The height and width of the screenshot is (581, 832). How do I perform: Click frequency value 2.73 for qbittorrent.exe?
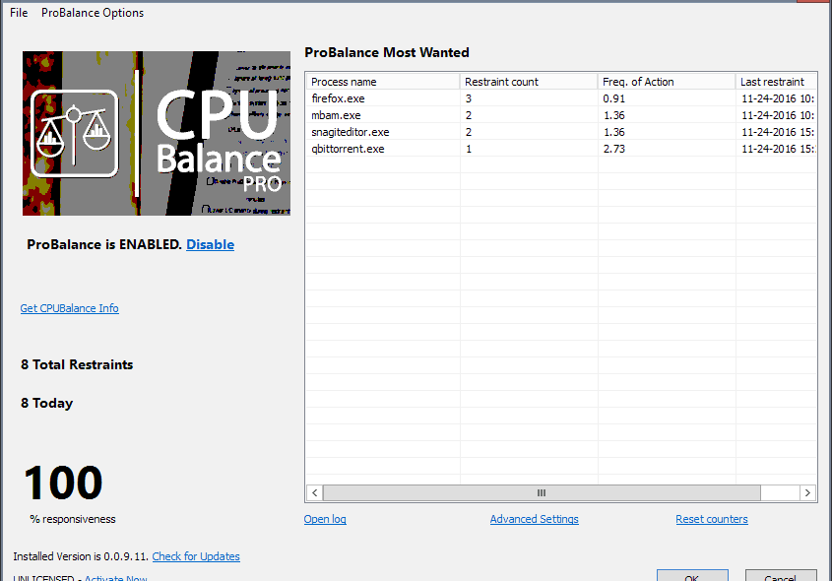pos(614,149)
